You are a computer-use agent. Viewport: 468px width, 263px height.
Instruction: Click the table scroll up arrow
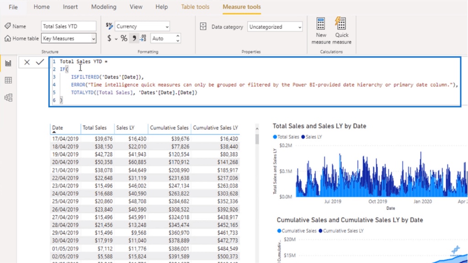(257, 129)
